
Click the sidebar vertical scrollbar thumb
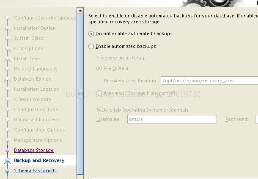(80, 94)
